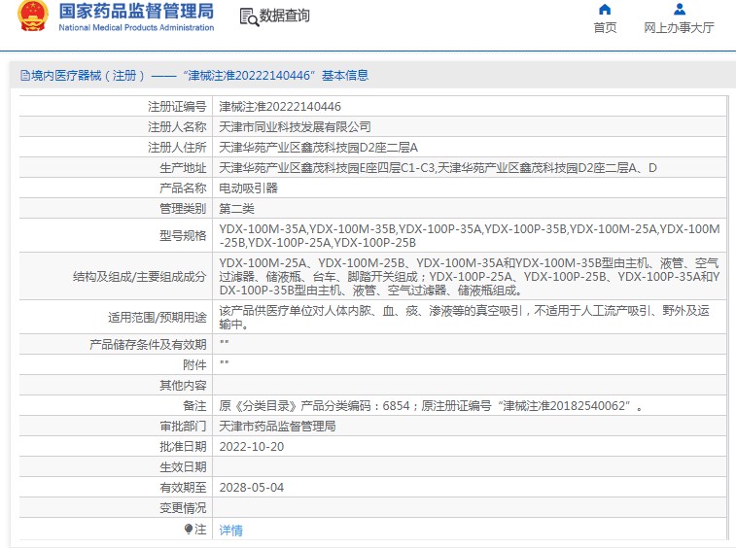
Task: Open the 数据查询 search icon
Action: click(249, 17)
